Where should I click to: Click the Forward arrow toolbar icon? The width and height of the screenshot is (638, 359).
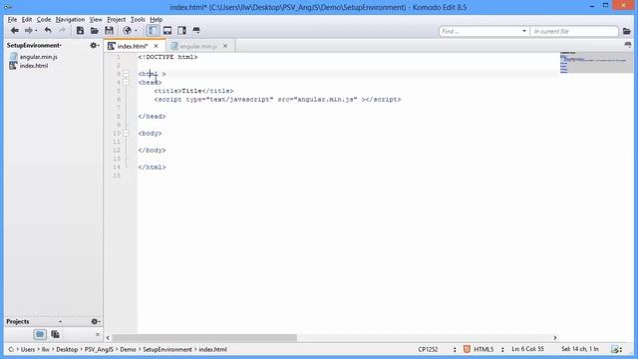(x=28, y=31)
